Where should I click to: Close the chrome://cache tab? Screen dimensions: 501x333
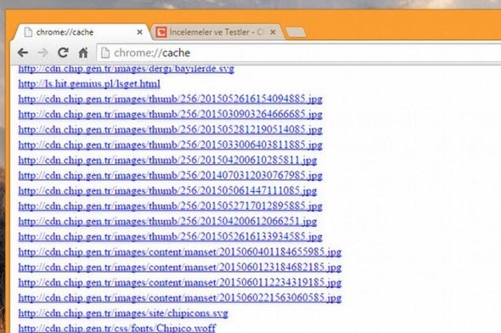139,32
